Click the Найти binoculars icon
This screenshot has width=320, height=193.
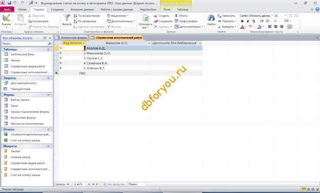pyautogui.click(x=211, y=18)
